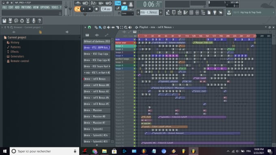Viewport: 276px width, 155px height.
Task: Open the undo history clock icon
Action: [x=22, y=21]
